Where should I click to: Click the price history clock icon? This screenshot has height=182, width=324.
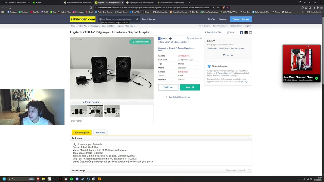click(170, 38)
